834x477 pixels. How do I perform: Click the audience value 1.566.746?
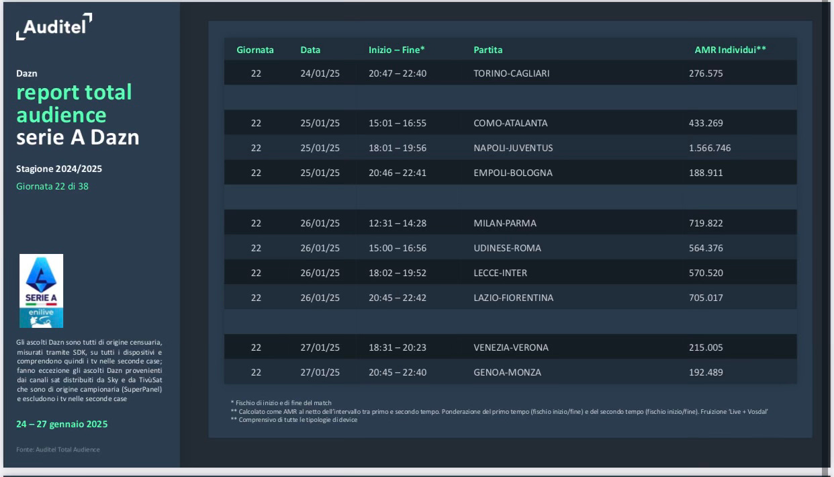(x=710, y=148)
